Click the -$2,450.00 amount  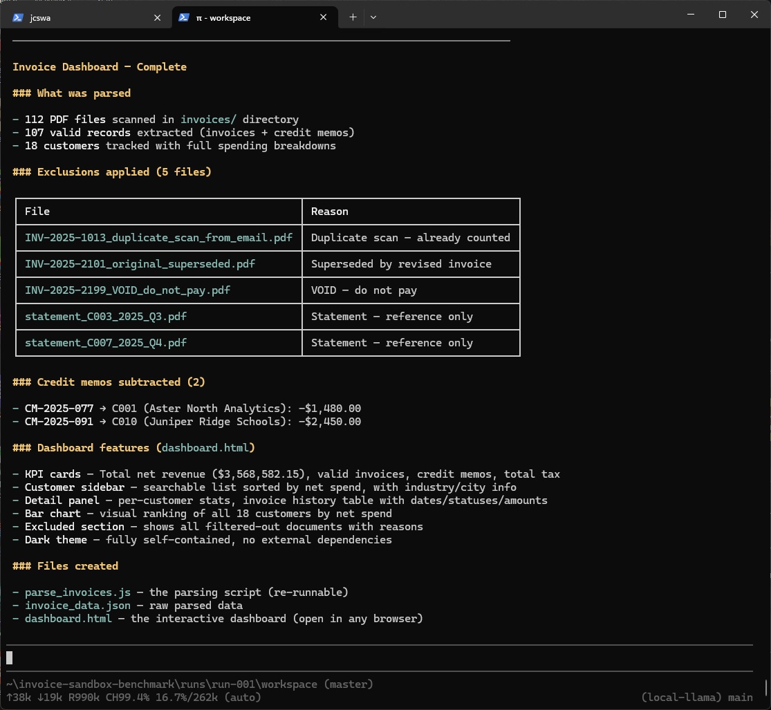(x=329, y=422)
